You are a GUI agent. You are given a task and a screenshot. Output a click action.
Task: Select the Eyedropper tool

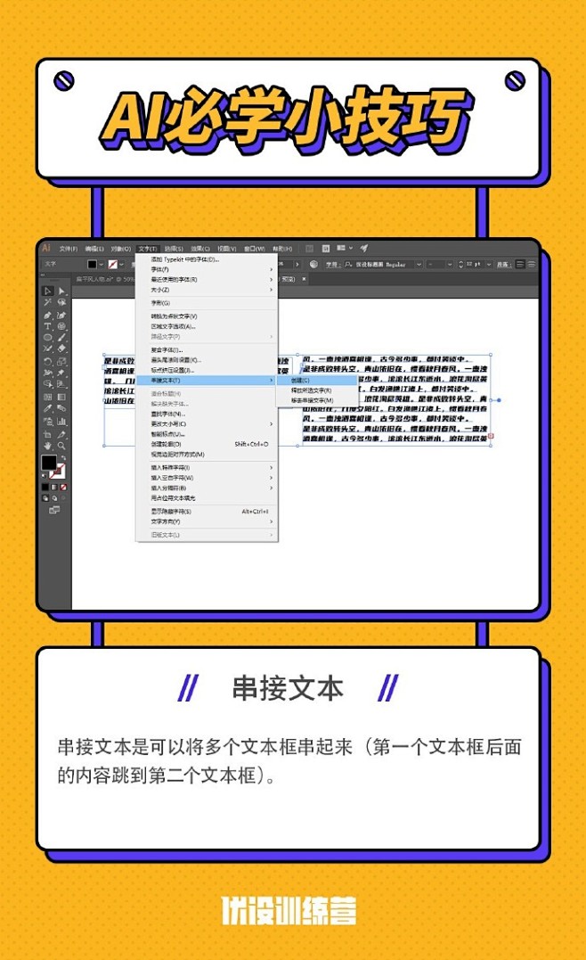(x=48, y=408)
